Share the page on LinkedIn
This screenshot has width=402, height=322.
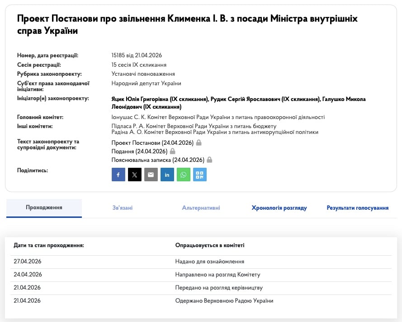167,175
